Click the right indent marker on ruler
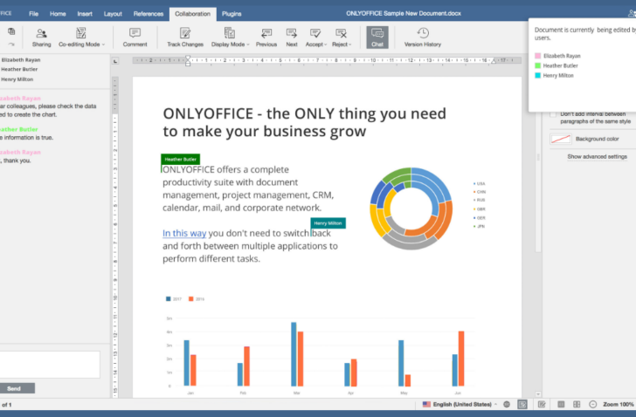This screenshot has width=636, height=417. [494, 61]
